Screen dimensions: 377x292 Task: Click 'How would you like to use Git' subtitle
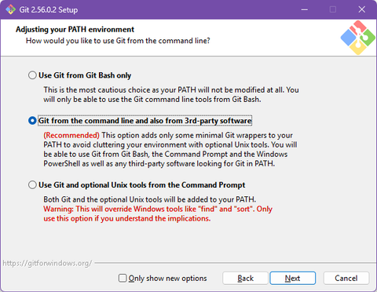tap(118, 41)
